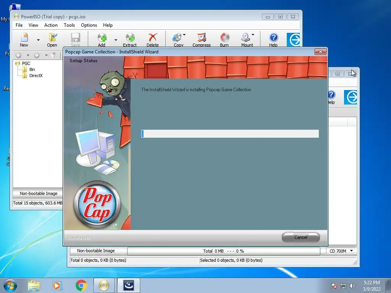Select the PGC root node in tree
Screen dimensions: 391x293
point(26,63)
